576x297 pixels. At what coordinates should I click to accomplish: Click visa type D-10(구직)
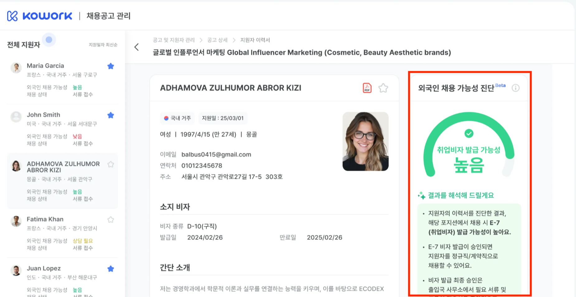(x=202, y=226)
